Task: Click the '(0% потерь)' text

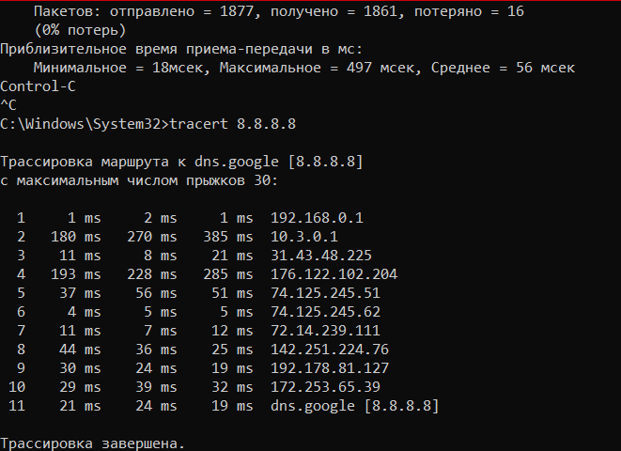Action: (x=80, y=30)
